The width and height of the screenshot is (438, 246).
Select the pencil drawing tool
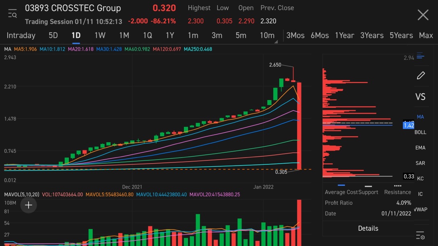pos(421,75)
